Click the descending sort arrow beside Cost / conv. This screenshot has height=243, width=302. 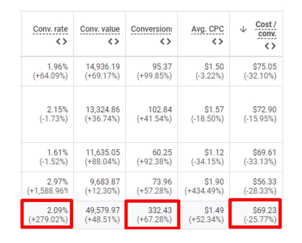(243, 29)
